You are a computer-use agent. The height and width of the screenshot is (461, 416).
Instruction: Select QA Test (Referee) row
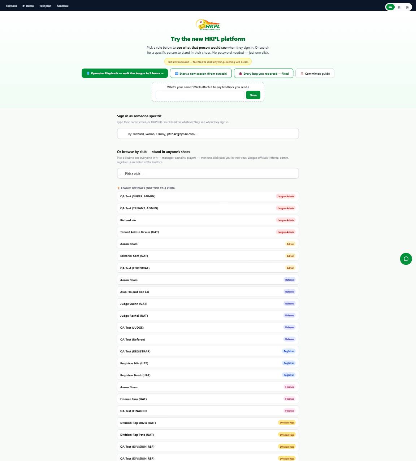coord(208,339)
